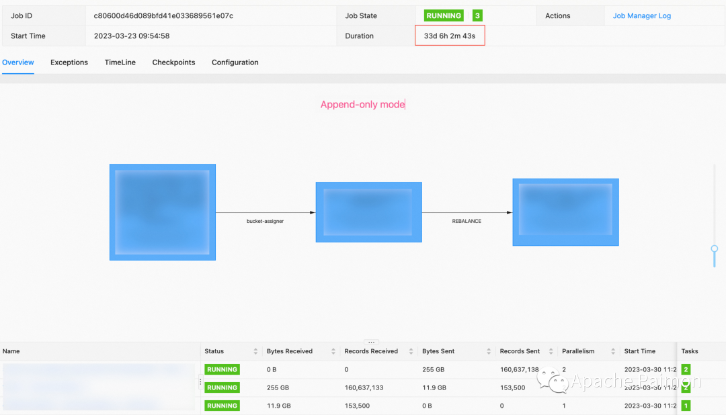The width and height of the screenshot is (726, 415).
Task: Click RUNNING status in the 255 GB received row
Action: coord(223,387)
